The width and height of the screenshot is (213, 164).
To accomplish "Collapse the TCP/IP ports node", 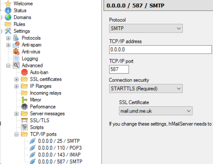I will pyautogui.click(x=17, y=134).
